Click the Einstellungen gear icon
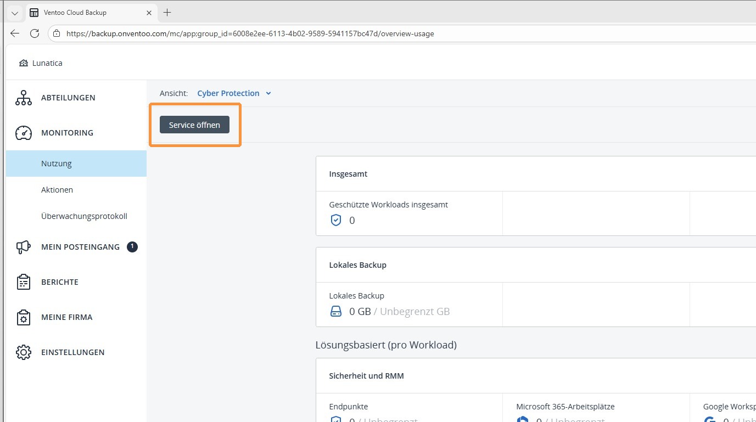 [24, 352]
